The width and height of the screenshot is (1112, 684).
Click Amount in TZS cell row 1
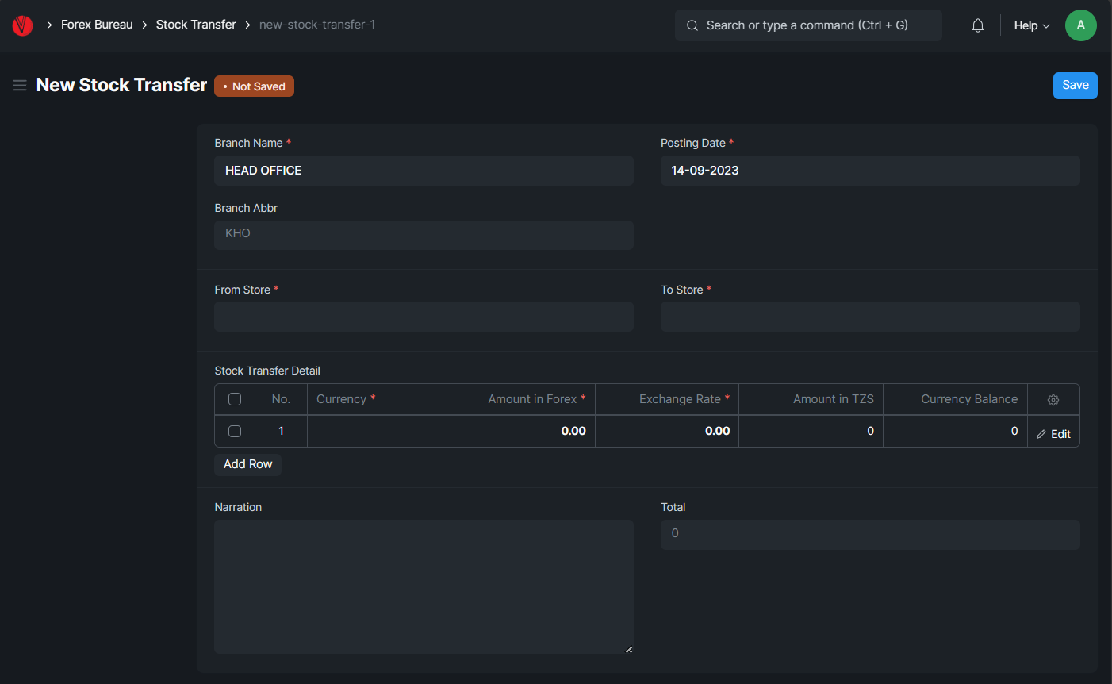(x=811, y=431)
